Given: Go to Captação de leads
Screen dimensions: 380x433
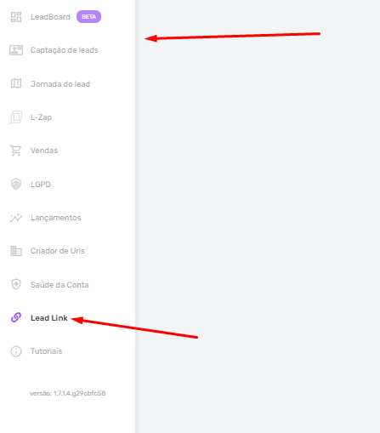Looking at the screenshot, I should tap(65, 50).
